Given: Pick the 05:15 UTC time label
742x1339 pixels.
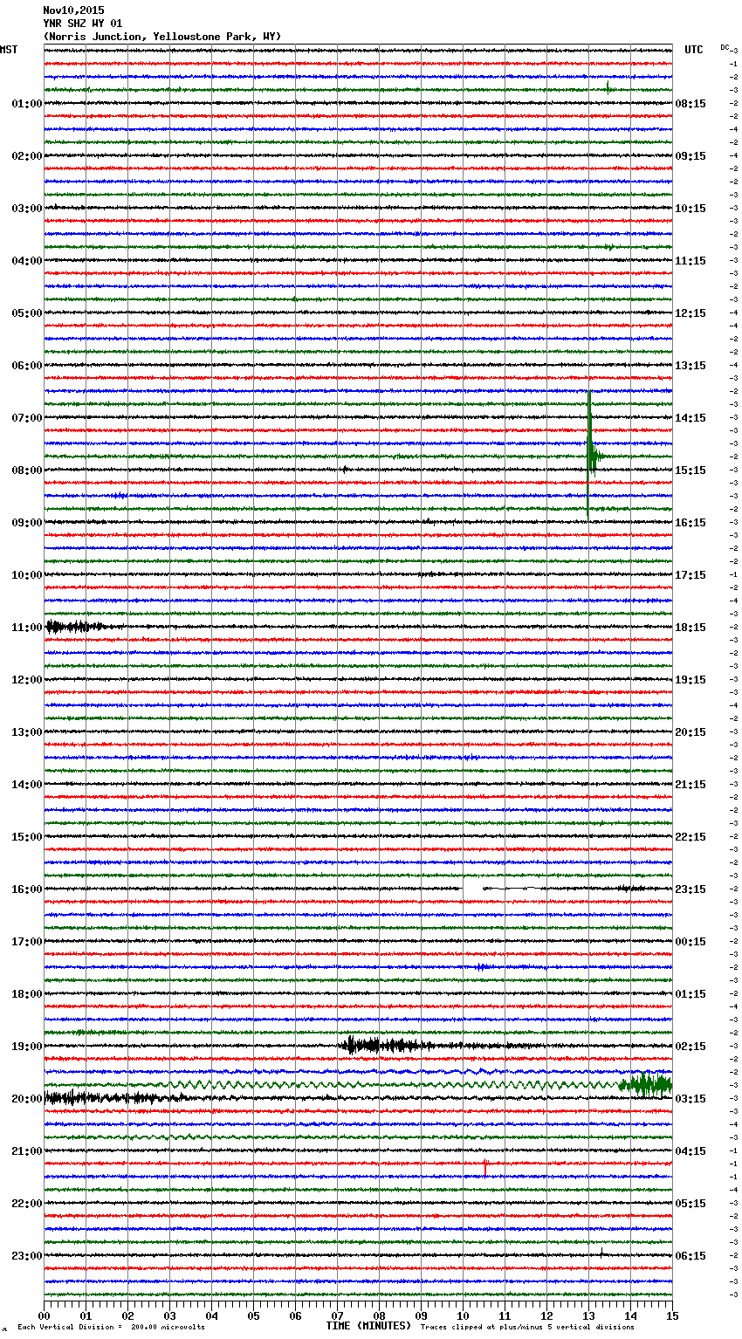Looking at the screenshot, I should point(690,1204).
